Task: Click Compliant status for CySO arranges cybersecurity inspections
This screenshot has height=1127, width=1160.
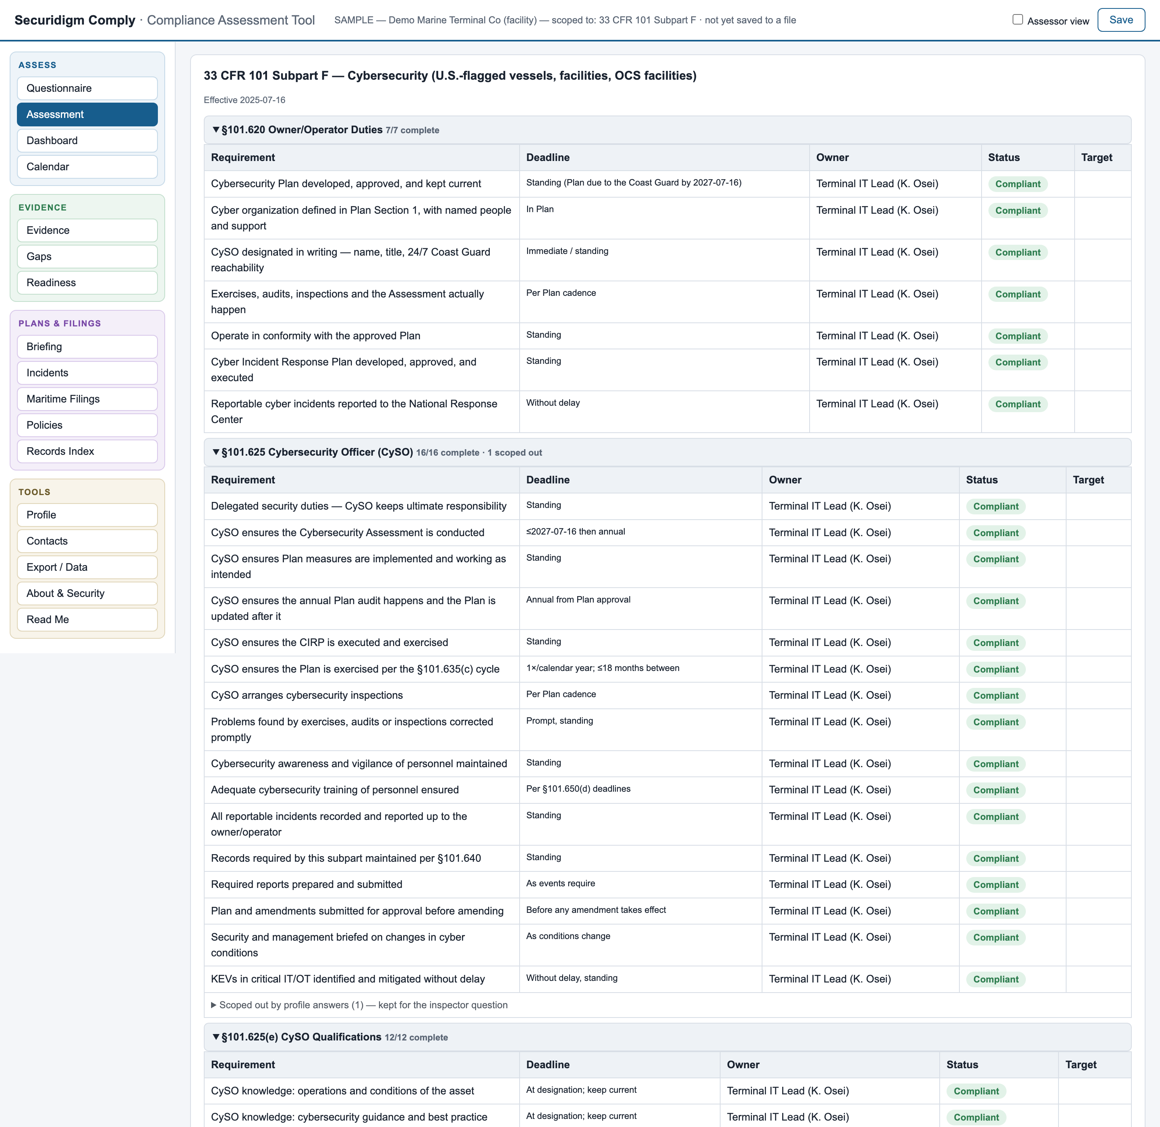Action: pos(995,696)
